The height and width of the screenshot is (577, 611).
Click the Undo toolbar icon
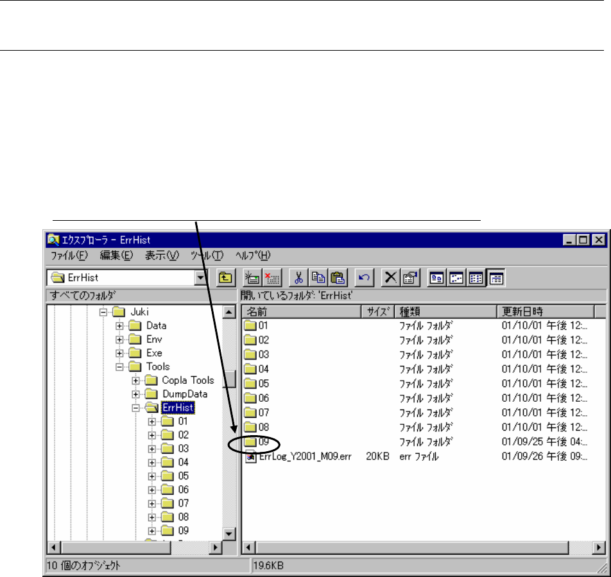pyautogui.click(x=364, y=278)
